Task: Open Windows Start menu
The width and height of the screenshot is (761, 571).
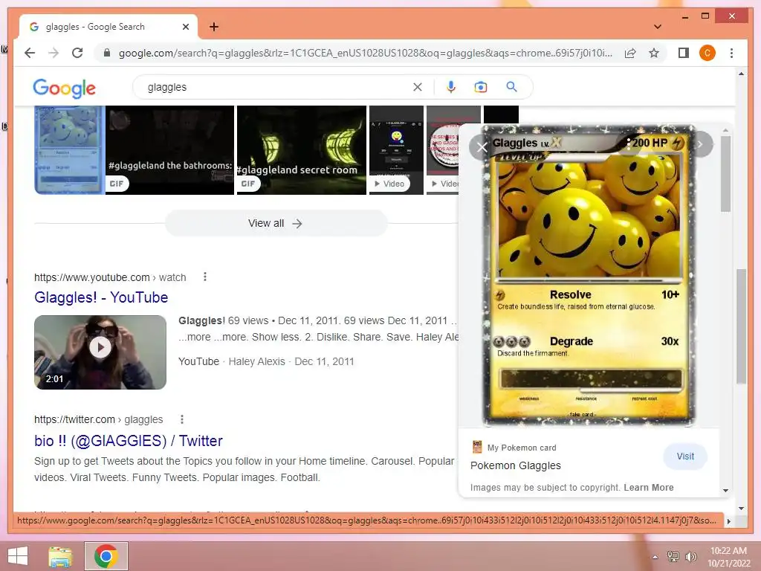Action: [x=18, y=556]
